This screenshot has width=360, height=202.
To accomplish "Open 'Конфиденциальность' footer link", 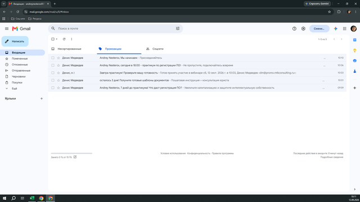I will 199,153.
